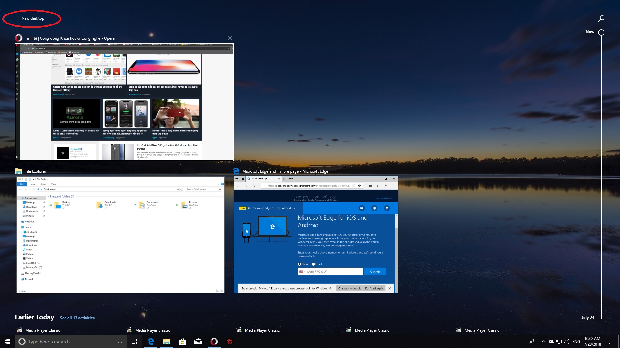Open the Action Center notification icon
The height and width of the screenshot is (348, 620).
point(609,342)
